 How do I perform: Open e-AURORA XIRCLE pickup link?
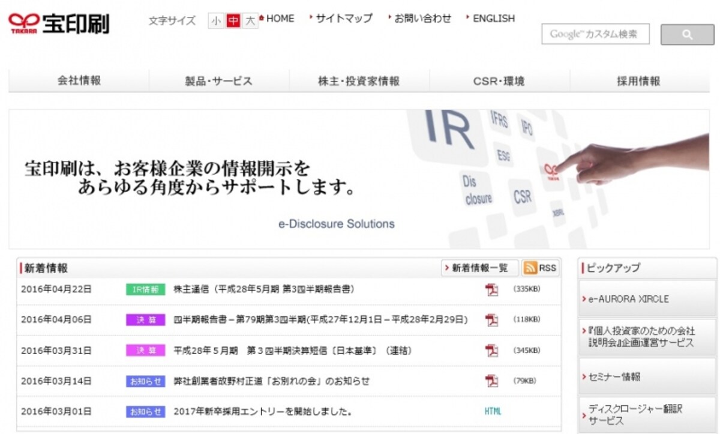pos(648,298)
